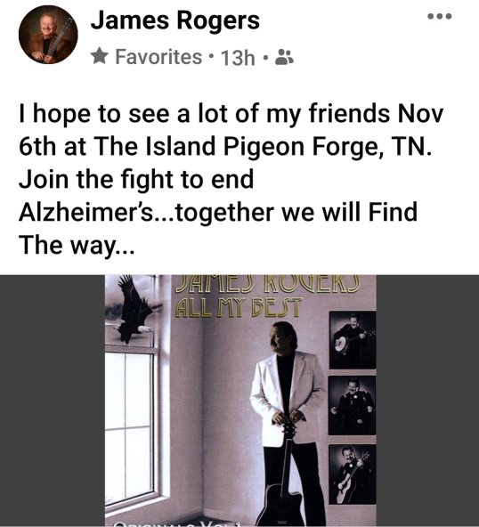Click the 13h post timestamp

(238, 58)
